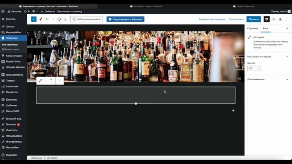The image size is (292, 164).
Task: Open Настройки in the admin sidebar
Action: tap(13, 148)
